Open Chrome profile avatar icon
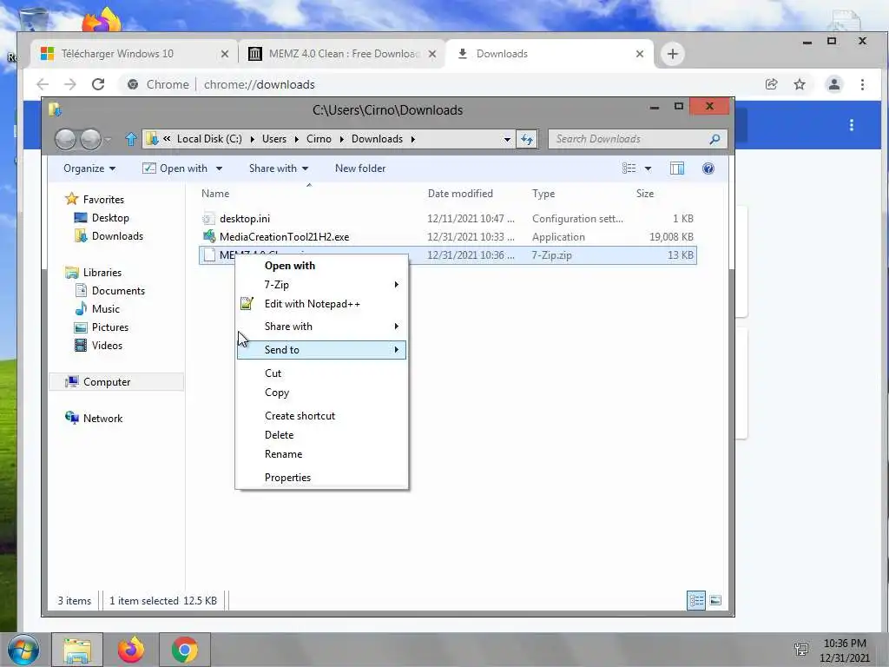The width and height of the screenshot is (889, 667). pos(834,84)
